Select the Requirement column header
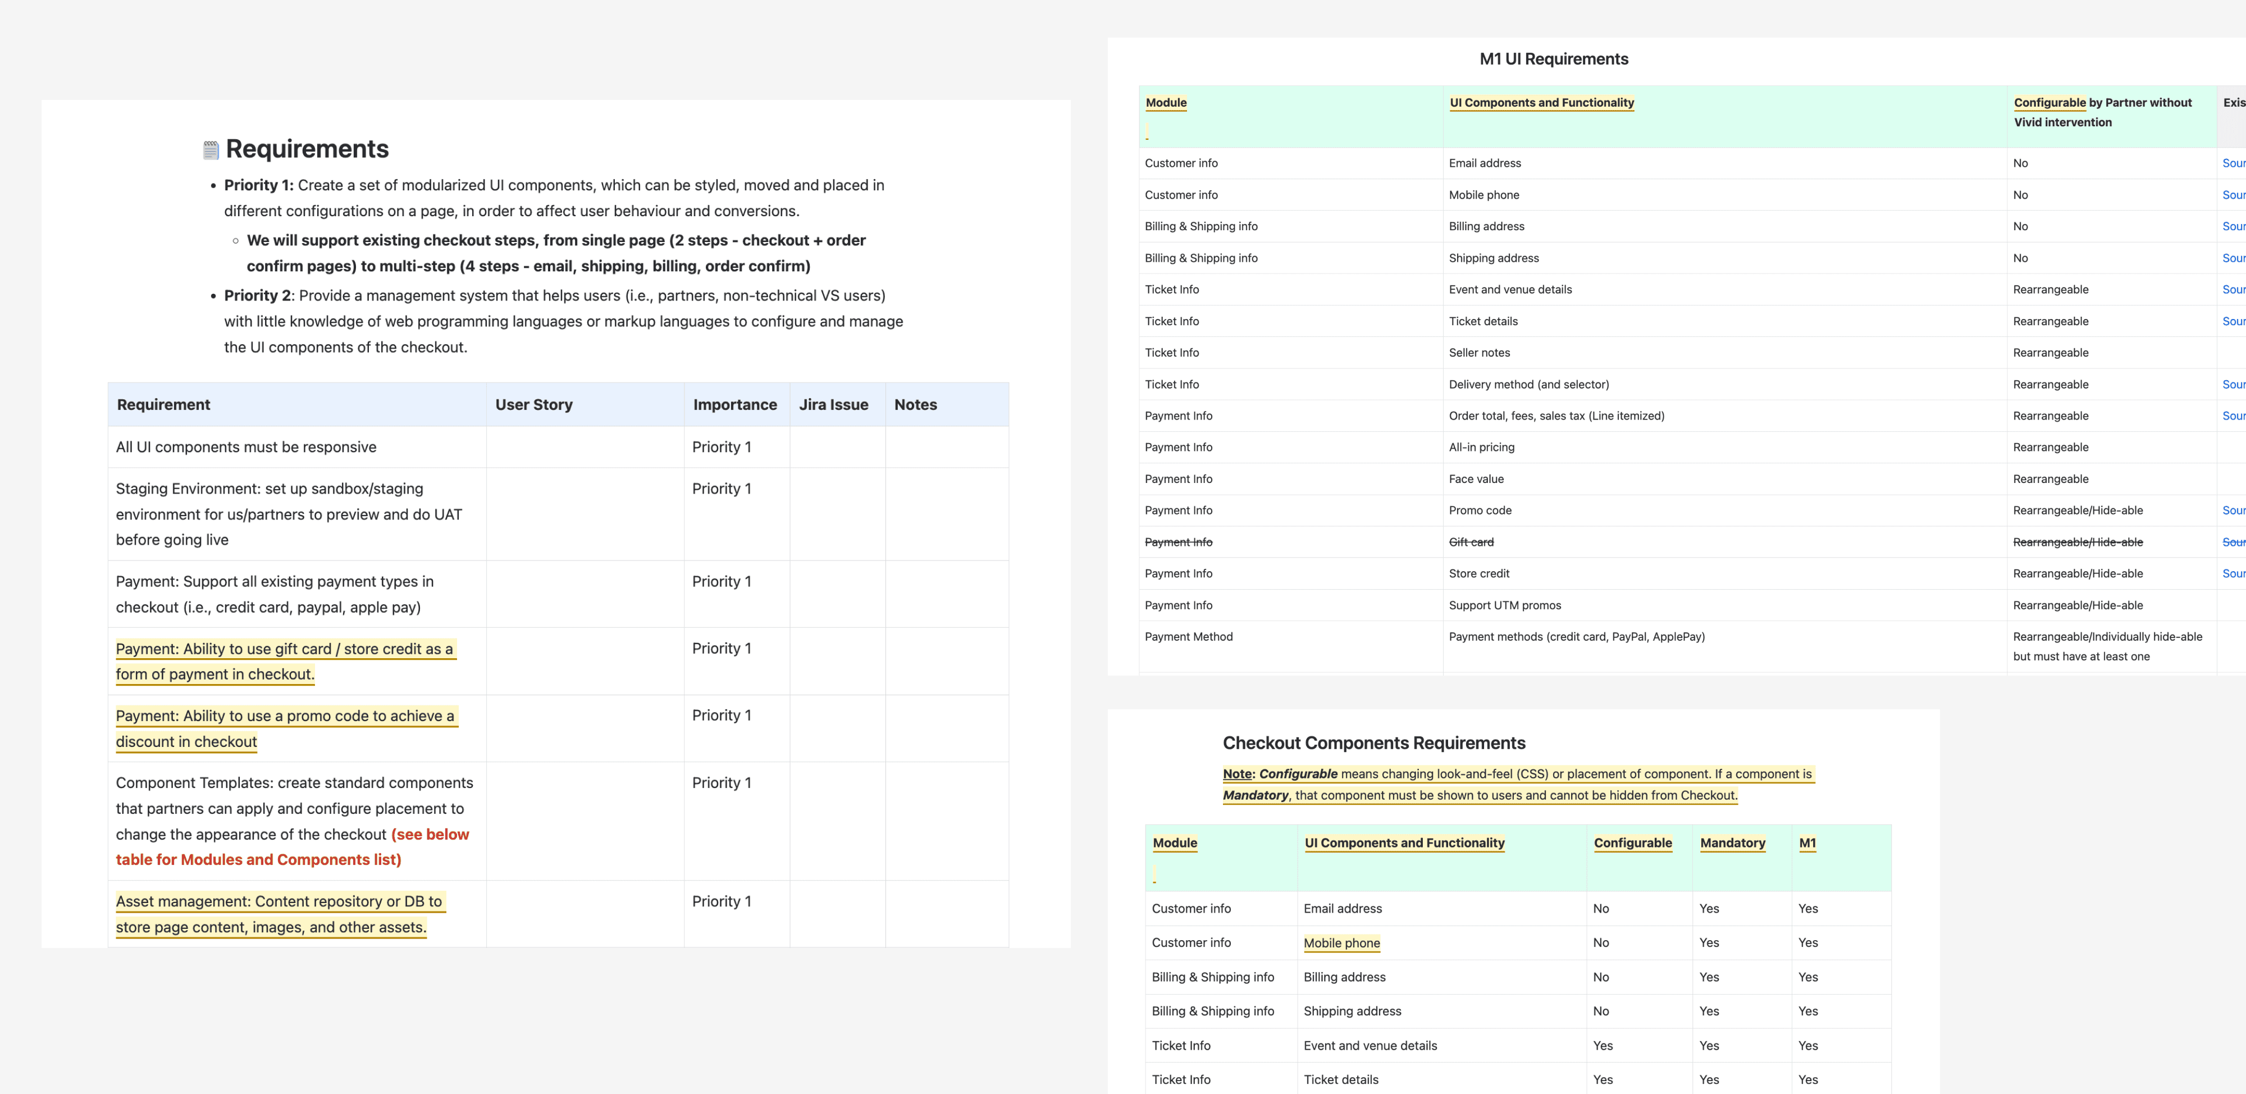Viewport: 2246px width, 1094px height. (x=164, y=404)
